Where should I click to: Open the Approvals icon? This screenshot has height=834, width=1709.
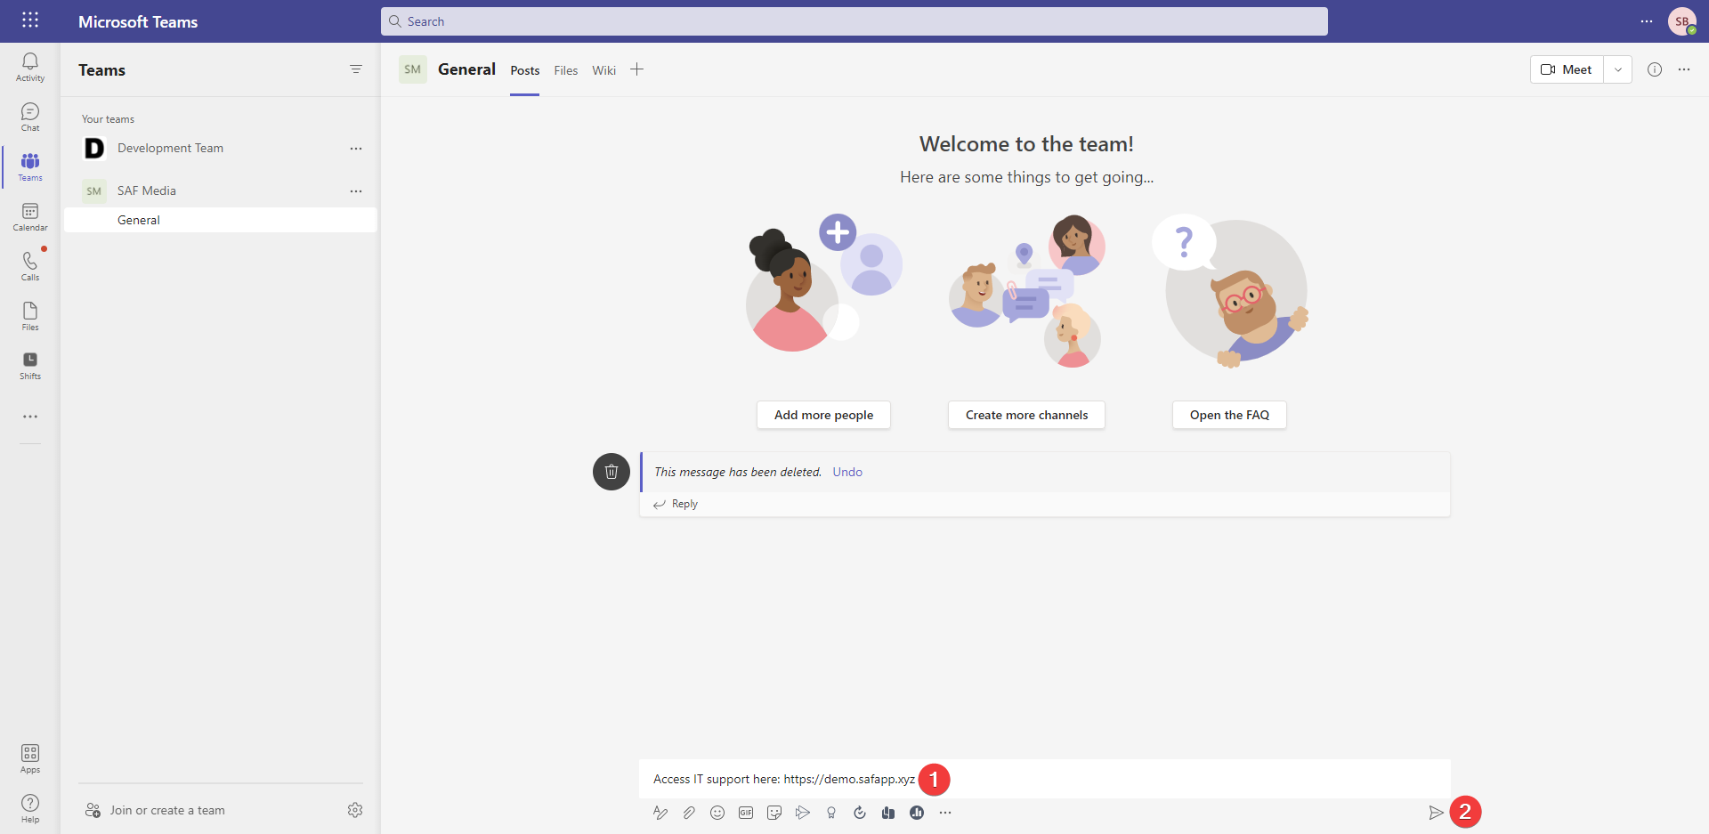pos(860,813)
